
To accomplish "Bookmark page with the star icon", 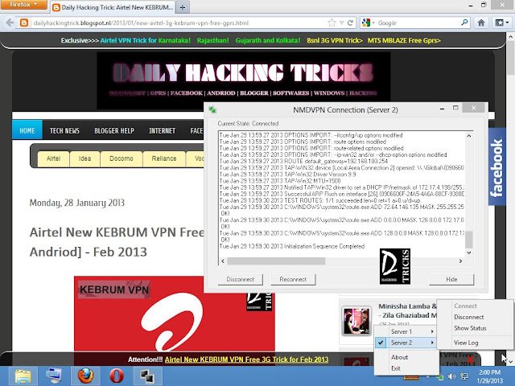I will tap(332, 23).
